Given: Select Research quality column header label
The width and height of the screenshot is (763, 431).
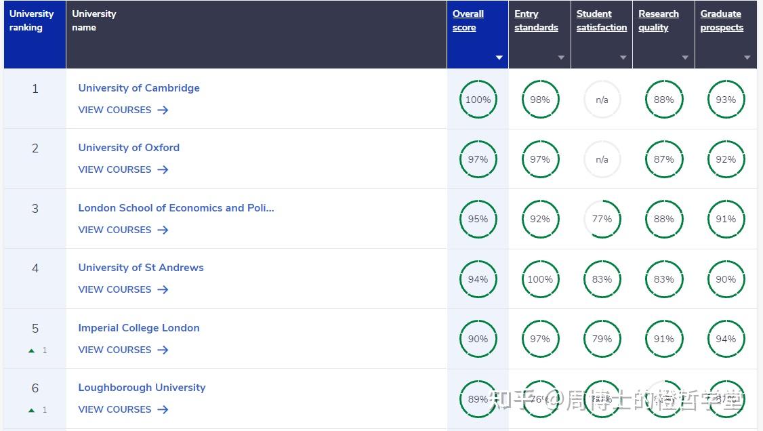Looking at the screenshot, I should click(x=658, y=20).
